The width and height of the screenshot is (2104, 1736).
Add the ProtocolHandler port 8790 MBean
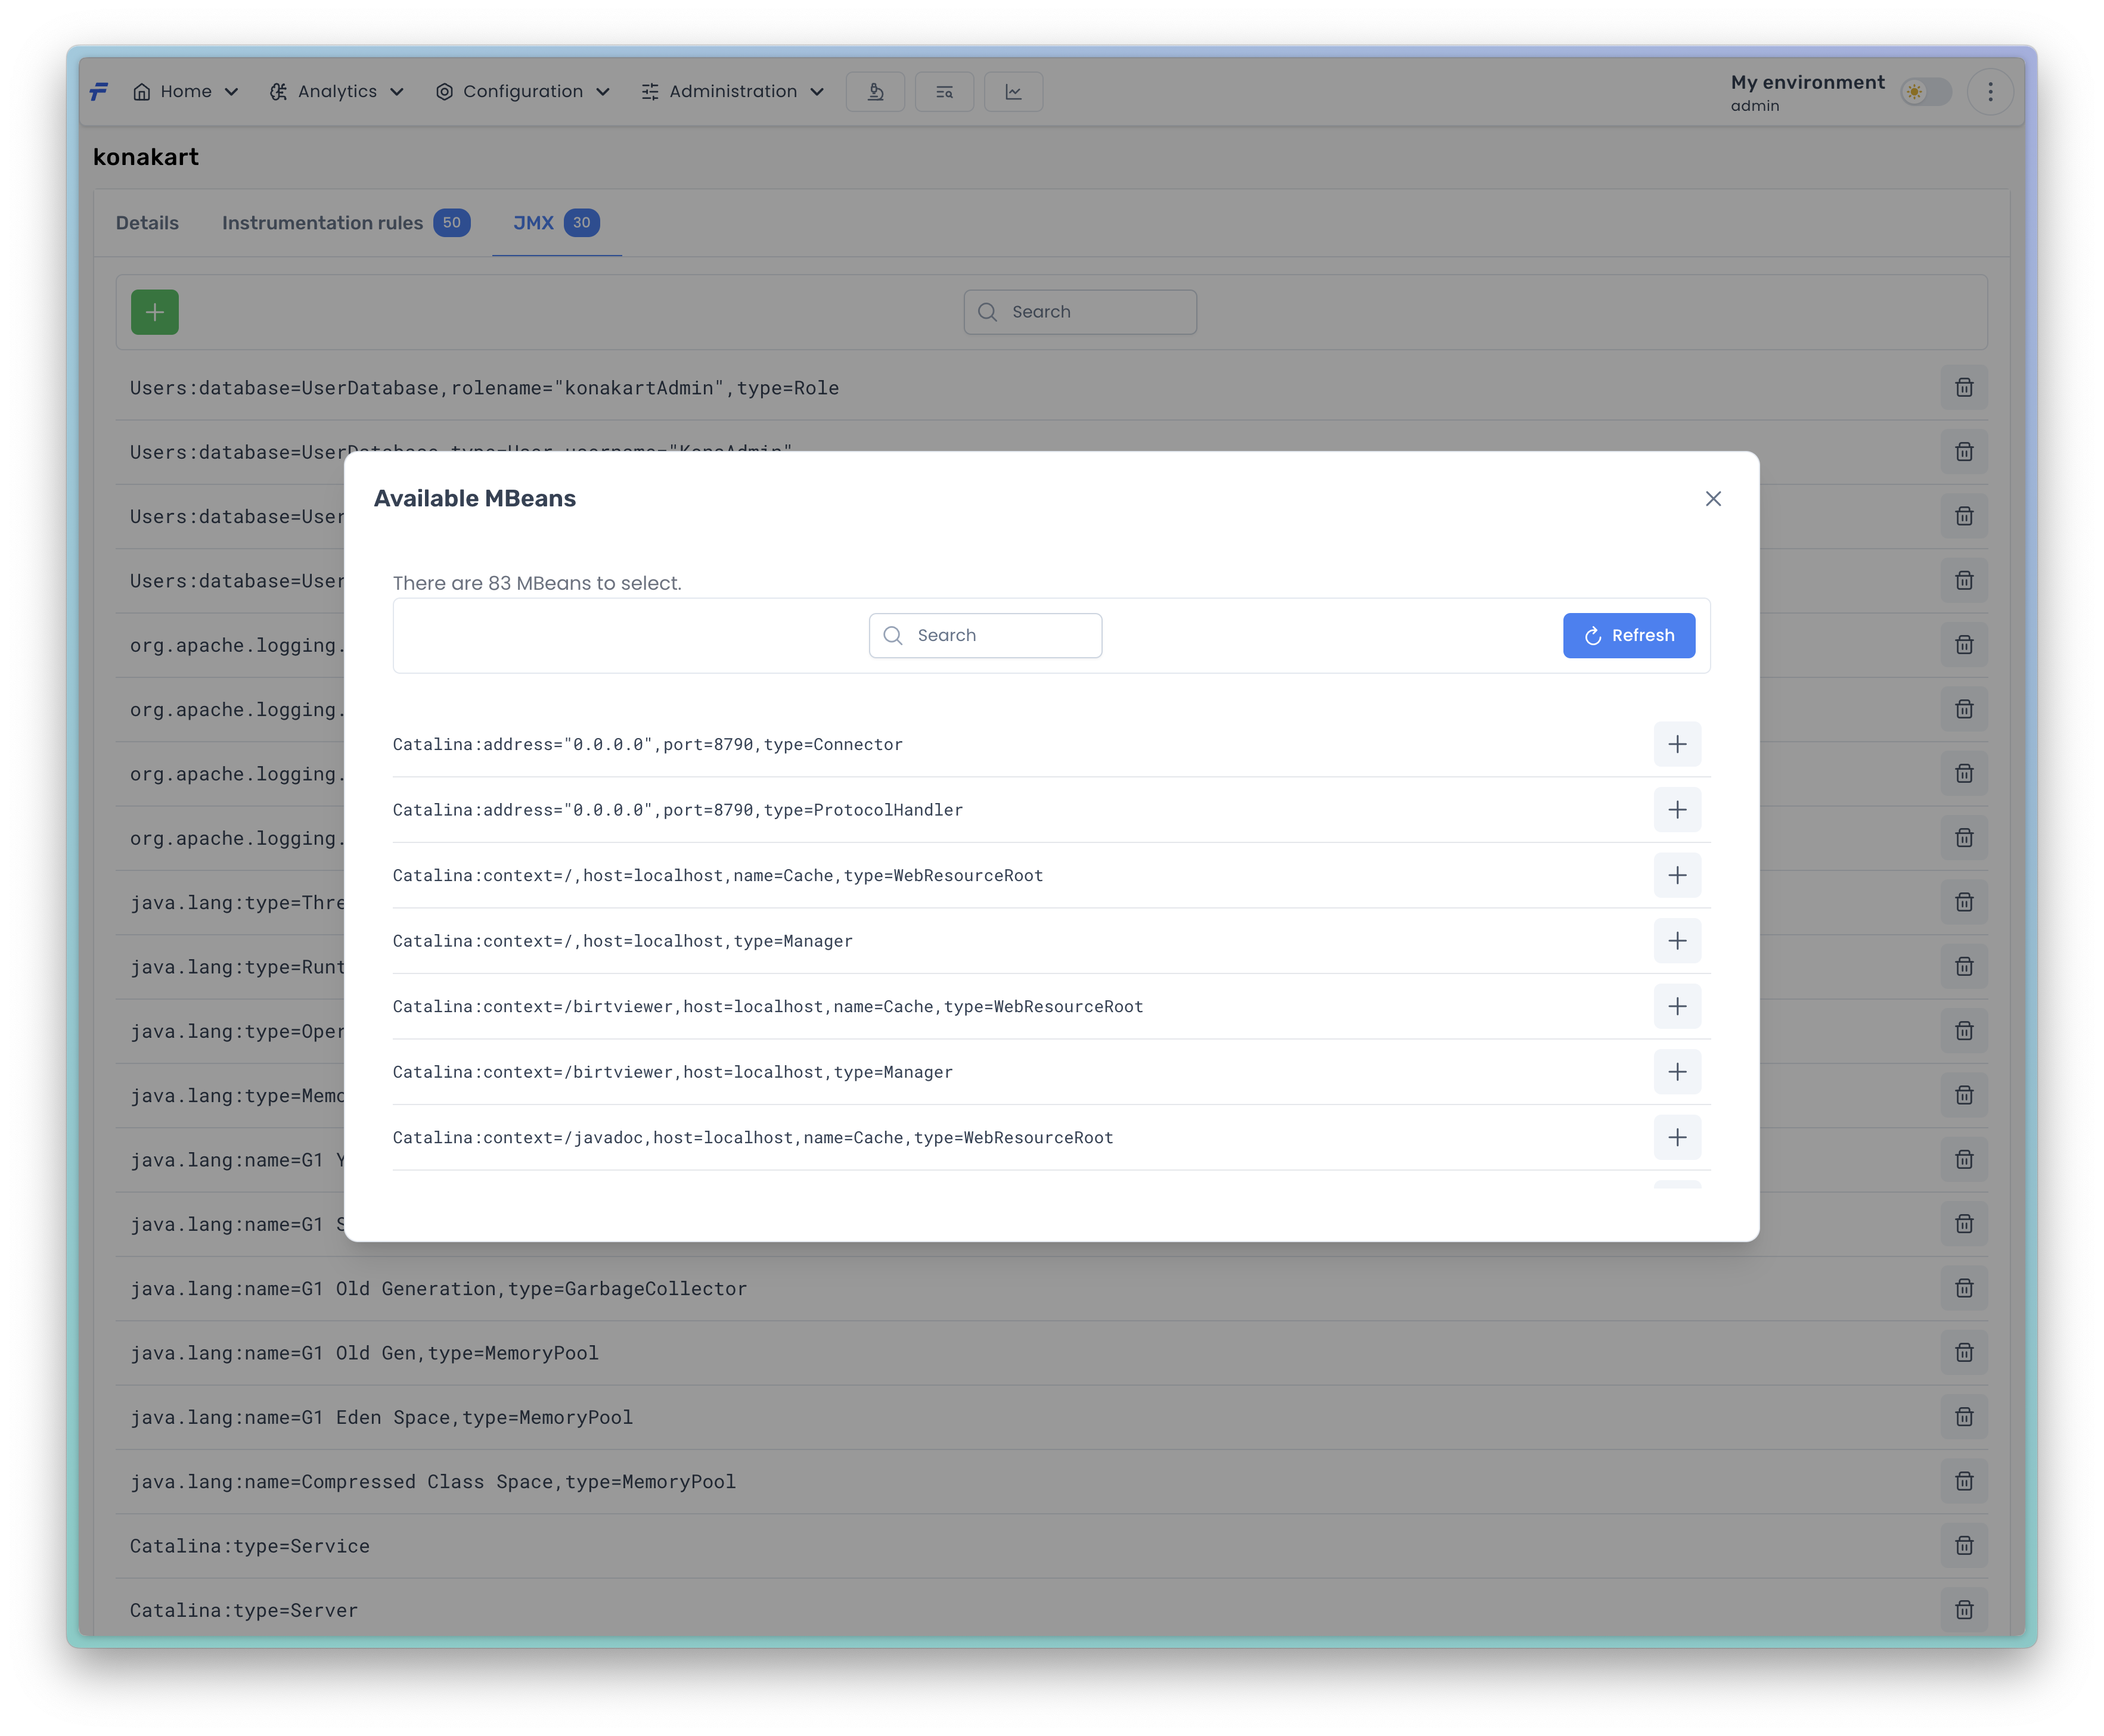pos(1677,810)
